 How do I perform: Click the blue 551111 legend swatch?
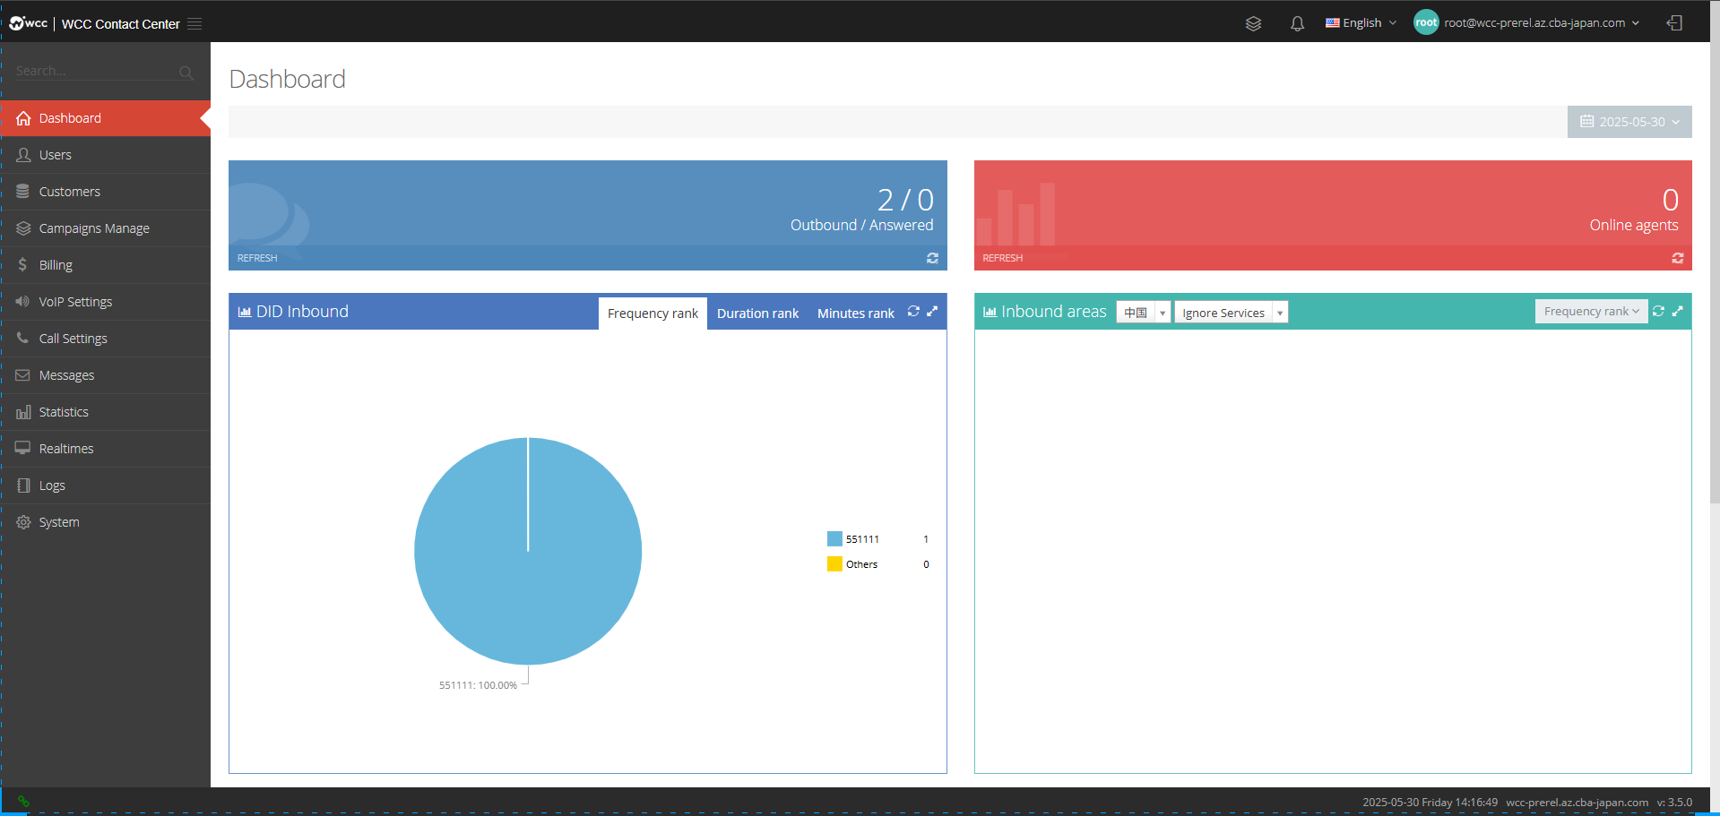click(x=834, y=539)
